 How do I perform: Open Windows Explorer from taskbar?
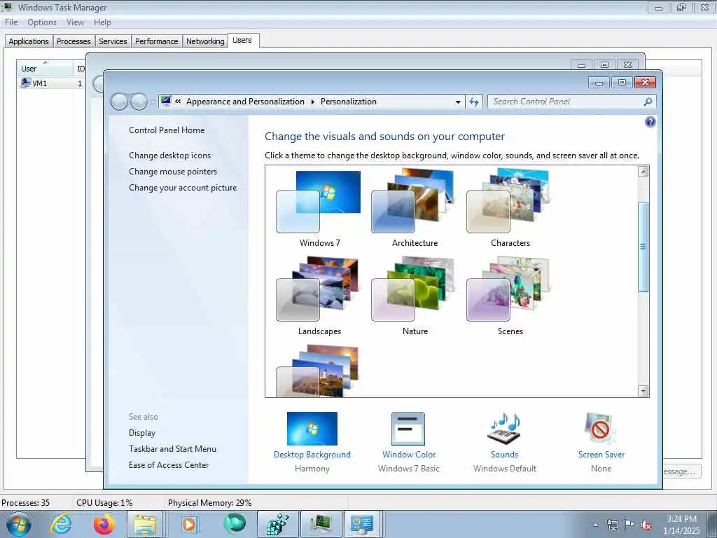pyautogui.click(x=146, y=524)
